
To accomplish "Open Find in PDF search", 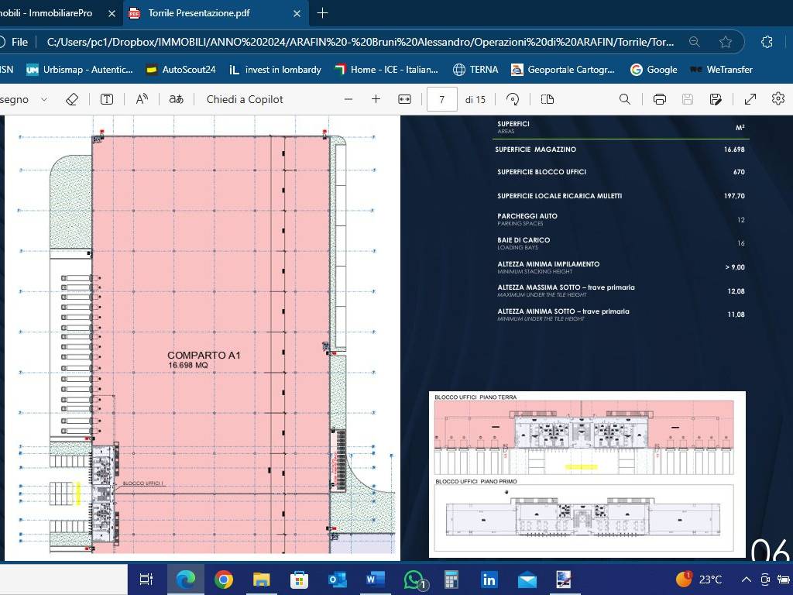I will click(x=625, y=99).
